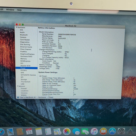The height and width of the screenshot is (136, 136).
Task: Click the Charge Remaining value 3760
Action: click(67, 52)
